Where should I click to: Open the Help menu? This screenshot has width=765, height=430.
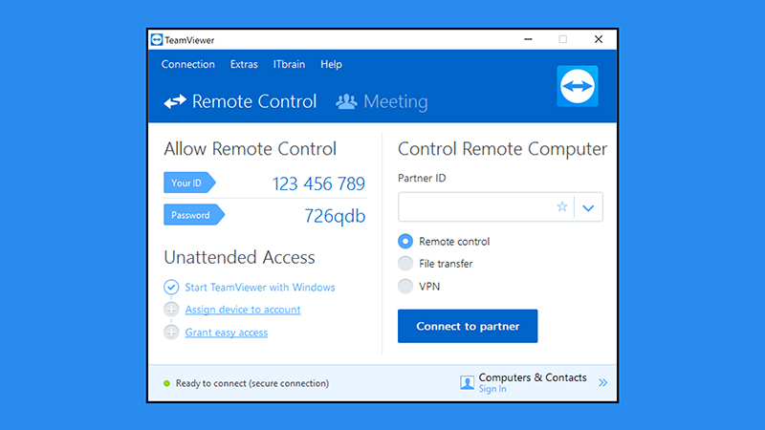pos(331,64)
